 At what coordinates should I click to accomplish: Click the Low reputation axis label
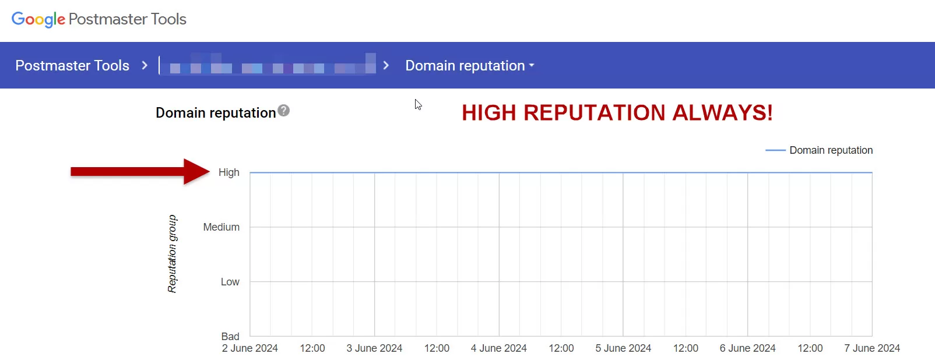click(230, 282)
